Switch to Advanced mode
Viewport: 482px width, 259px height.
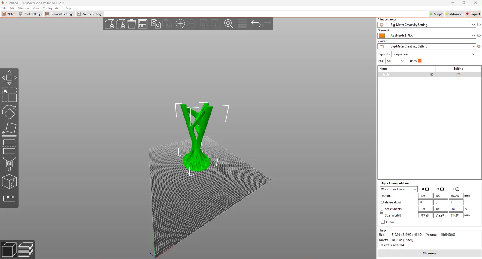tap(455, 14)
